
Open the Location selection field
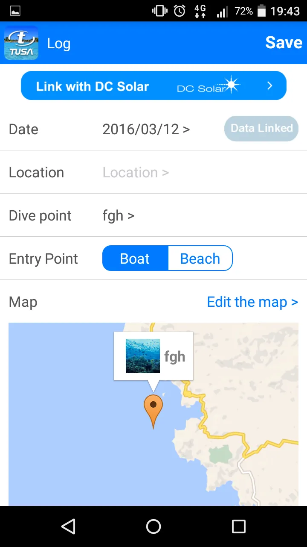[x=136, y=172]
